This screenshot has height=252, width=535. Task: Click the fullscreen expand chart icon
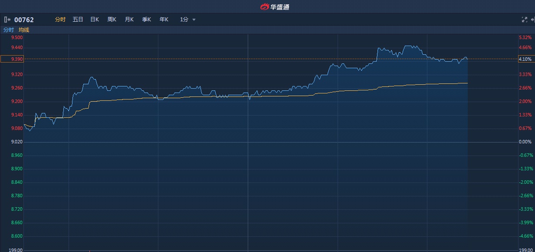(524, 20)
